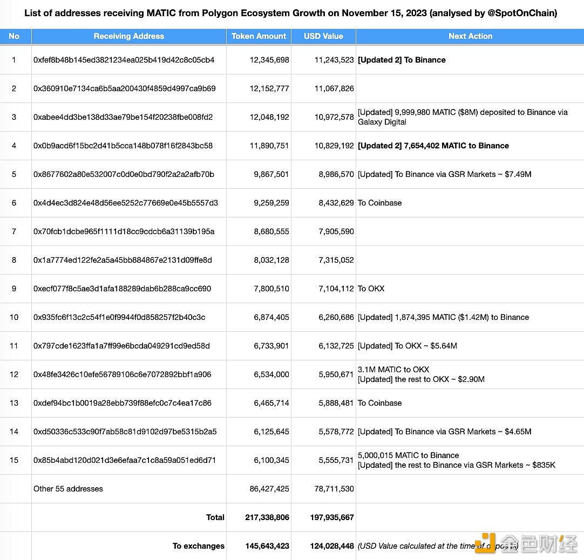Click the 'USD Value' column header
The image size is (584, 560).
(x=323, y=36)
